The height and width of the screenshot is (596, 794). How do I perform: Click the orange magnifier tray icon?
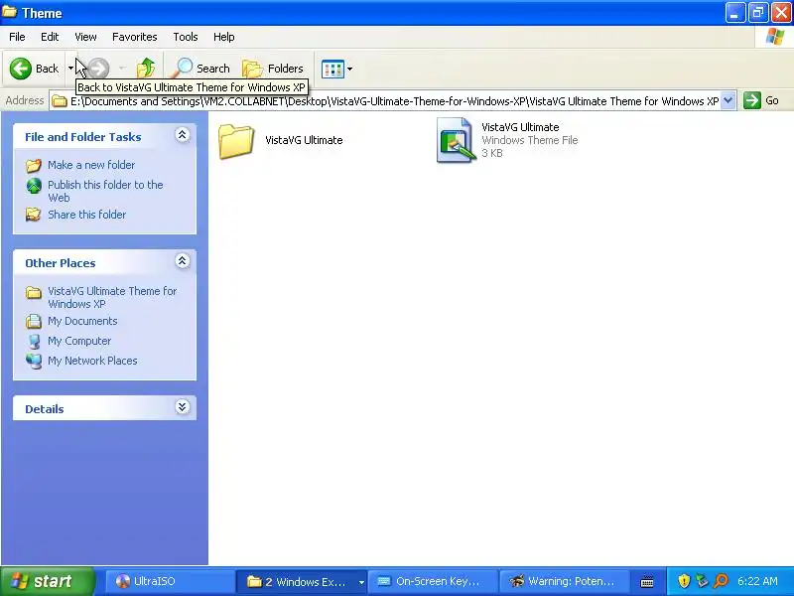click(721, 581)
